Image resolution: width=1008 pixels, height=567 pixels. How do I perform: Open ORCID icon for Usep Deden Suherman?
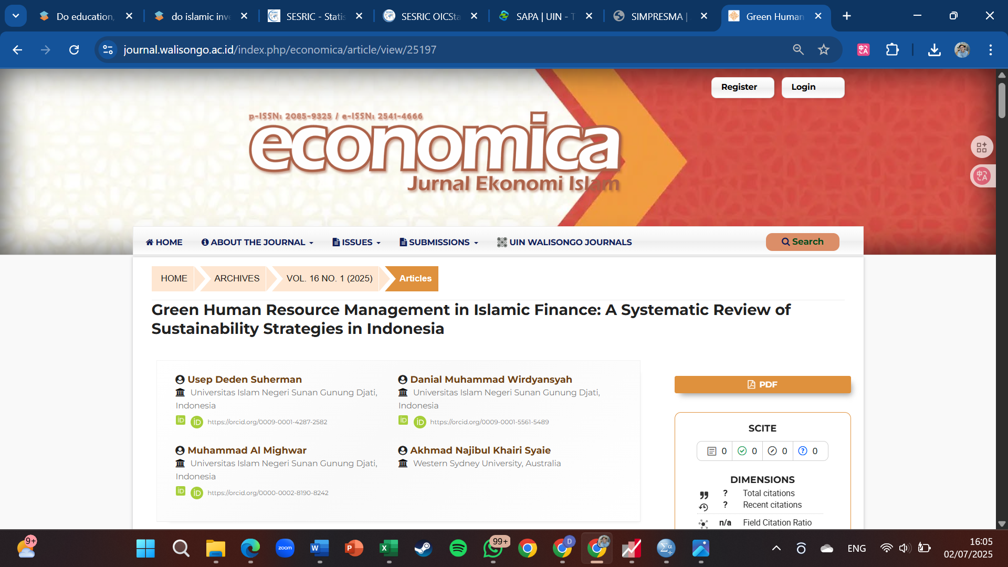(197, 422)
